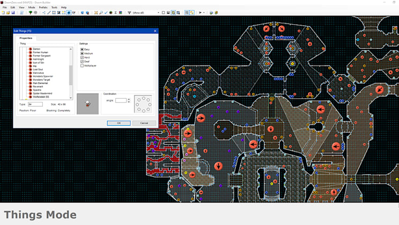
Task: Select Revenant in the Thing tree
Action: pos(38,86)
